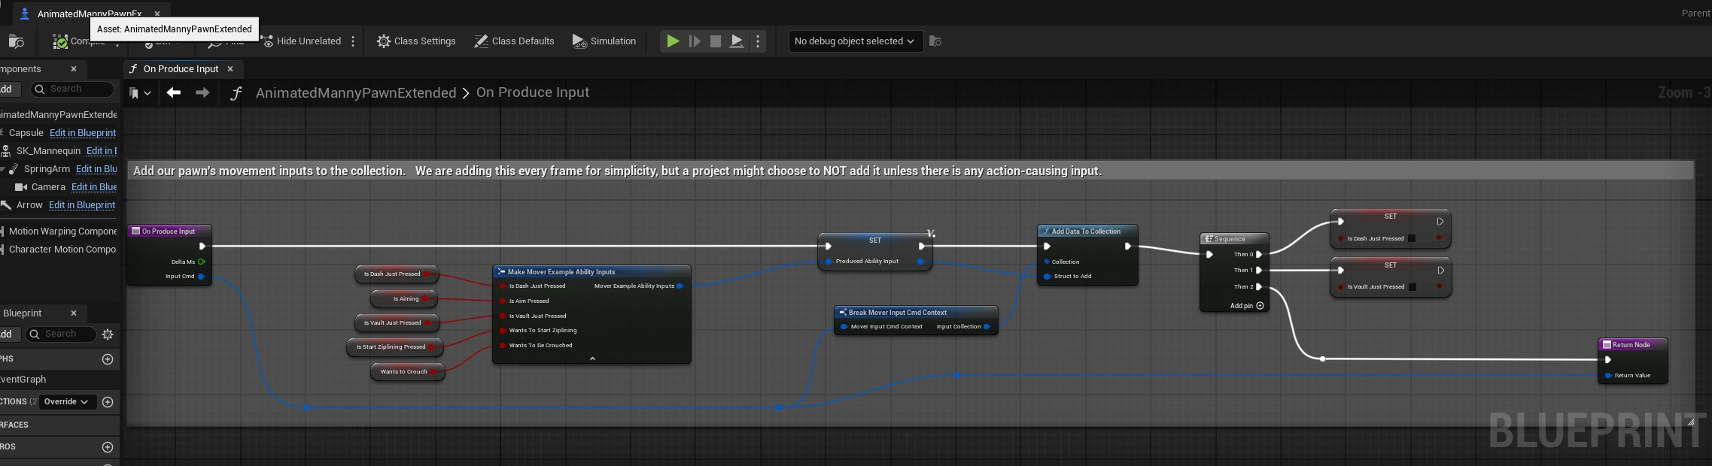The width and height of the screenshot is (1712, 466).
Task: Click Delta Ms output pin
Action: coord(201,262)
